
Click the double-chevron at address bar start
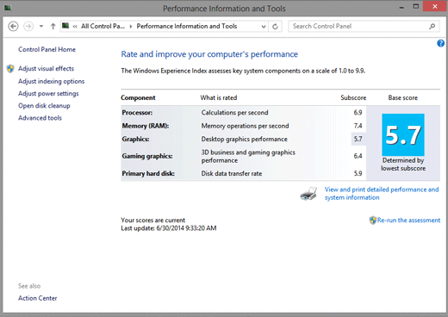(x=75, y=27)
